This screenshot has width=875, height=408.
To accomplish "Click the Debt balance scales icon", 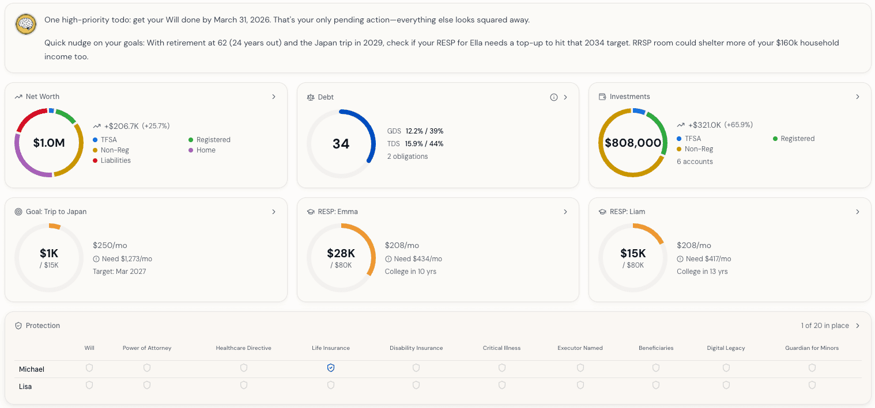I will coord(310,97).
